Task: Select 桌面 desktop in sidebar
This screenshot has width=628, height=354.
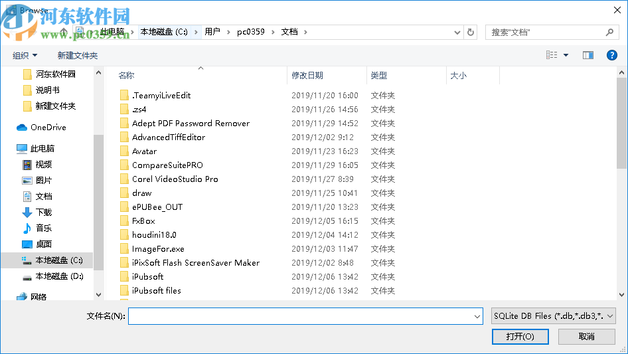Action: pos(37,244)
